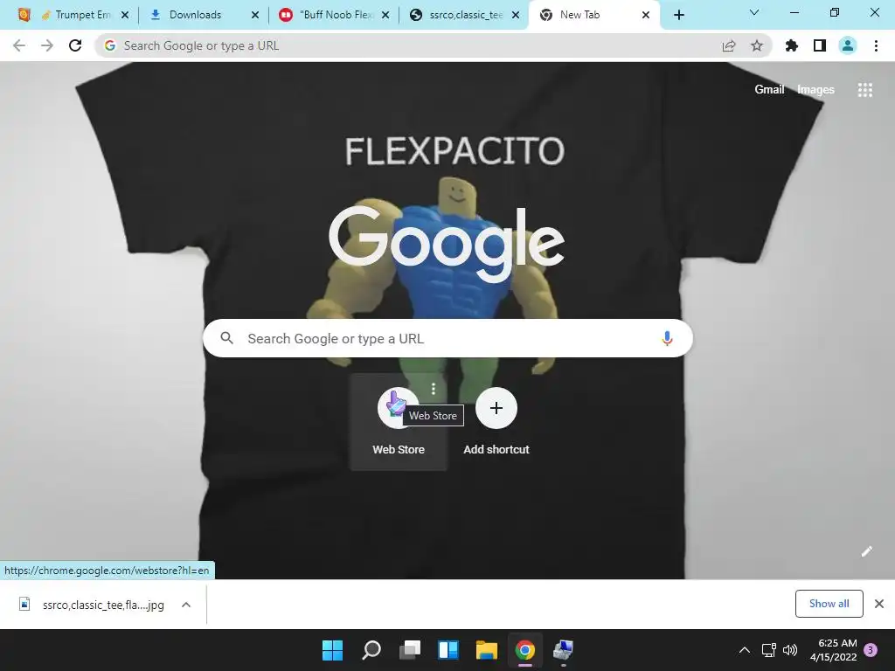Open the Widgets taskbar icon
This screenshot has height=671, width=895.
pyautogui.click(x=448, y=650)
